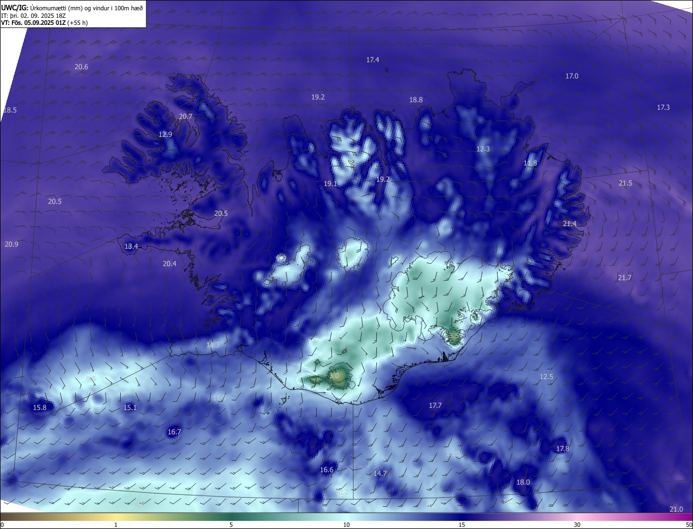693x529 pixels.
Task: Click the 10 tick on the color scale
Action: pyautogui.click(x=346, y=525)
